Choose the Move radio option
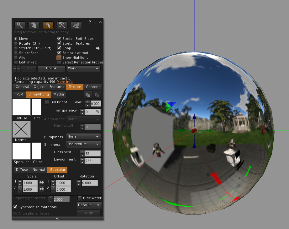The width and height of the screenshot is (289, 229). tap(16, 39)
